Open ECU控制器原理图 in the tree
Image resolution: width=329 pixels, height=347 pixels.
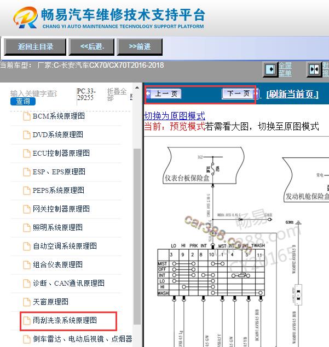pyautogui.click(x=61, y=153)
